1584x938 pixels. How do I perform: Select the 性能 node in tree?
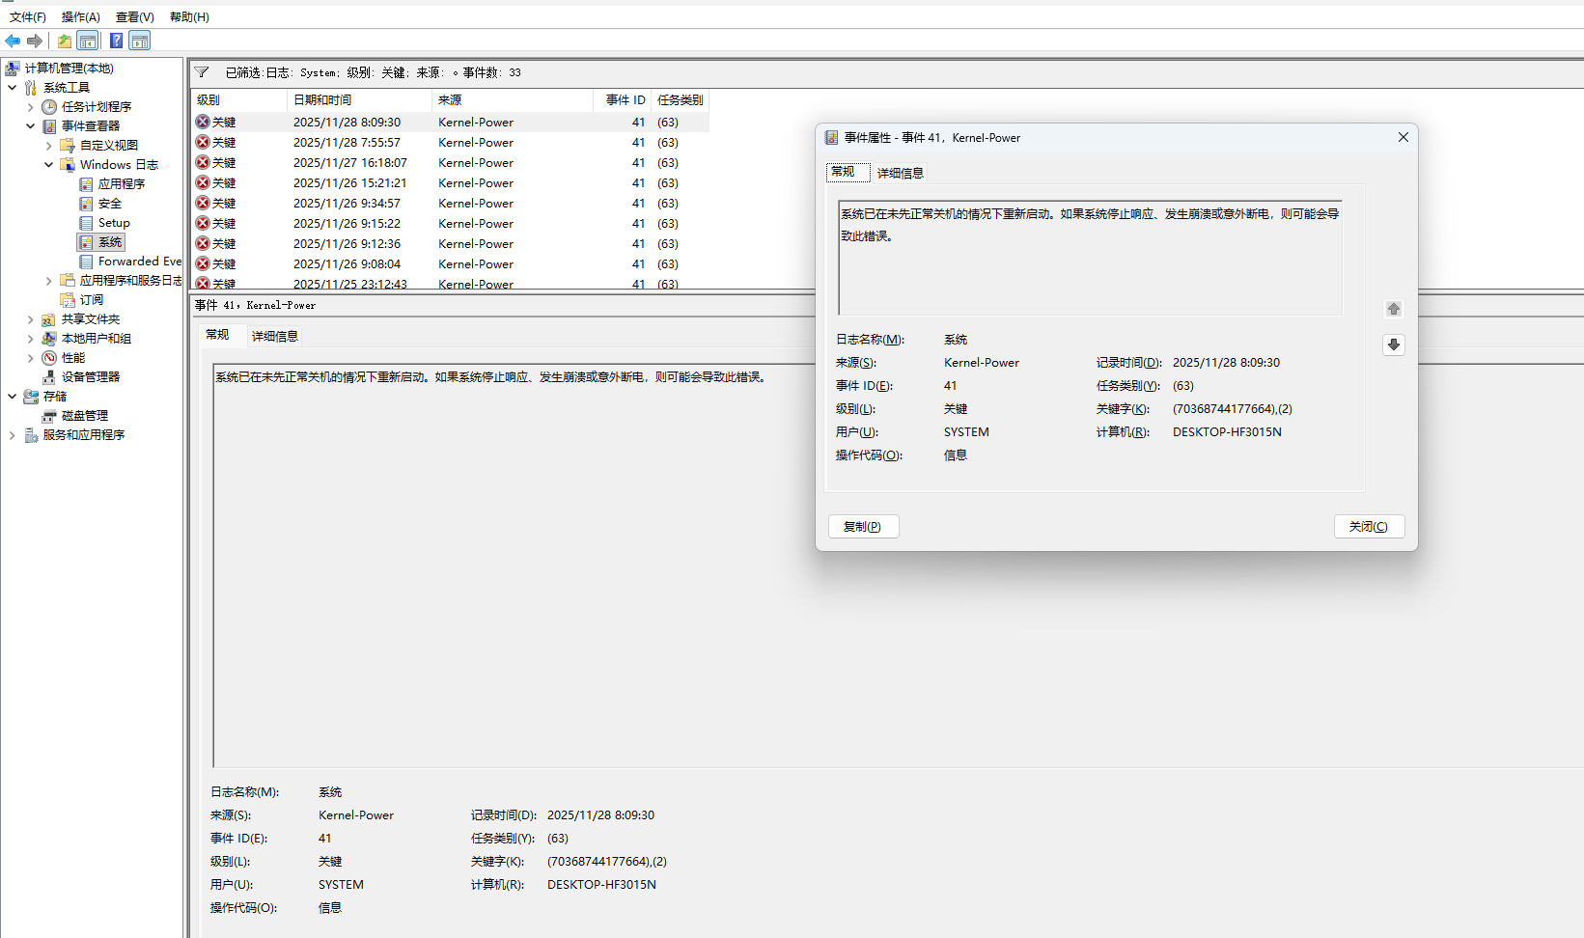coord(73,358)
